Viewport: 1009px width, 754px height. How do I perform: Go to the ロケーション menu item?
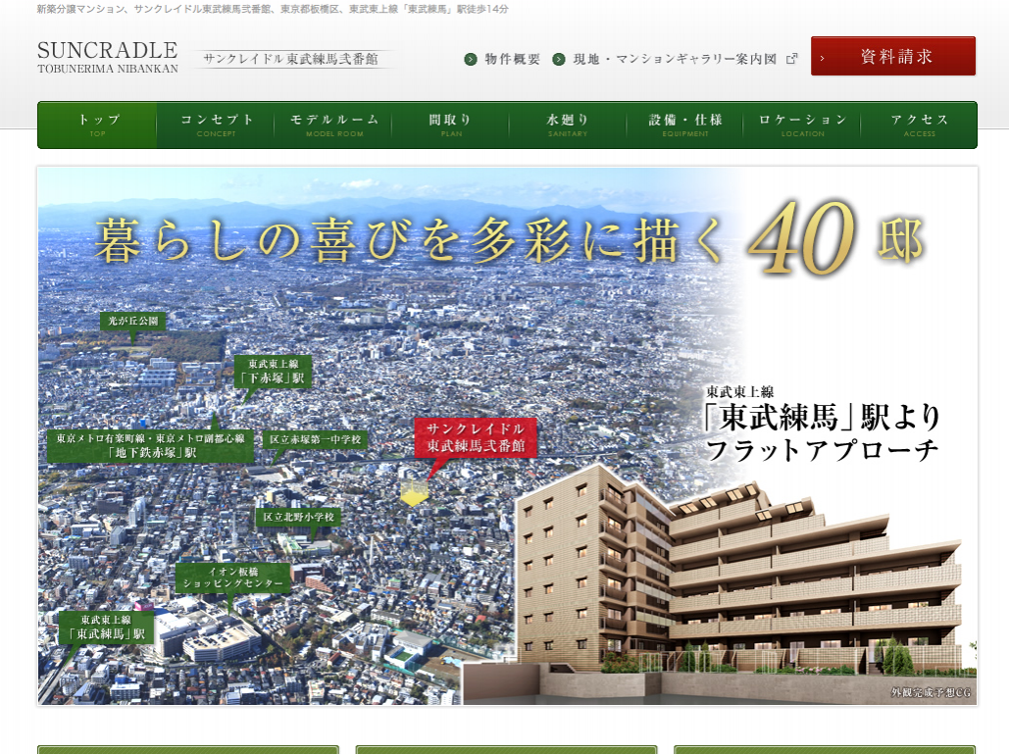coord(802,125)
